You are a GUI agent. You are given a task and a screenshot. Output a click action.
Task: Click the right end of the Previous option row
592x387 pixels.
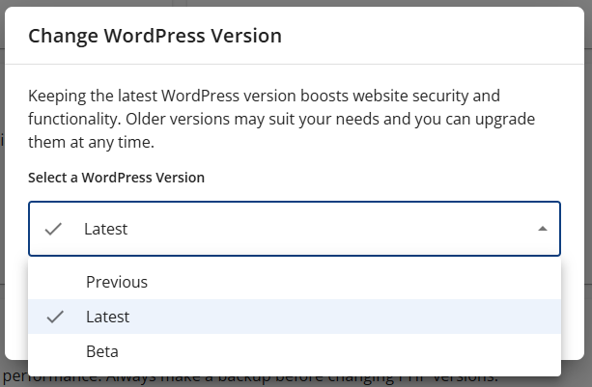tap(522, 282)
